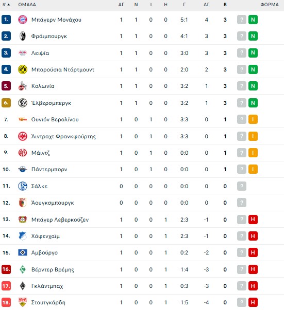Viewport: 284px width, 310px height.
Task: Click red H form badge for Γκλάντμπαχ
Action: tap(253, 286)
